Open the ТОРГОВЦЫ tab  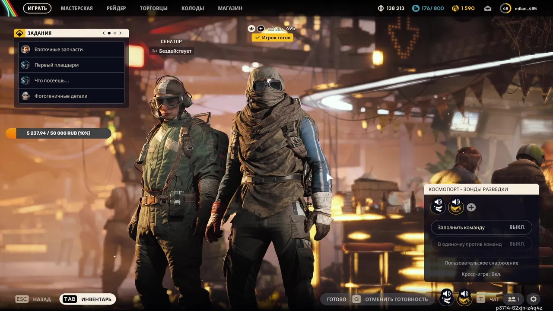(153, 8)
